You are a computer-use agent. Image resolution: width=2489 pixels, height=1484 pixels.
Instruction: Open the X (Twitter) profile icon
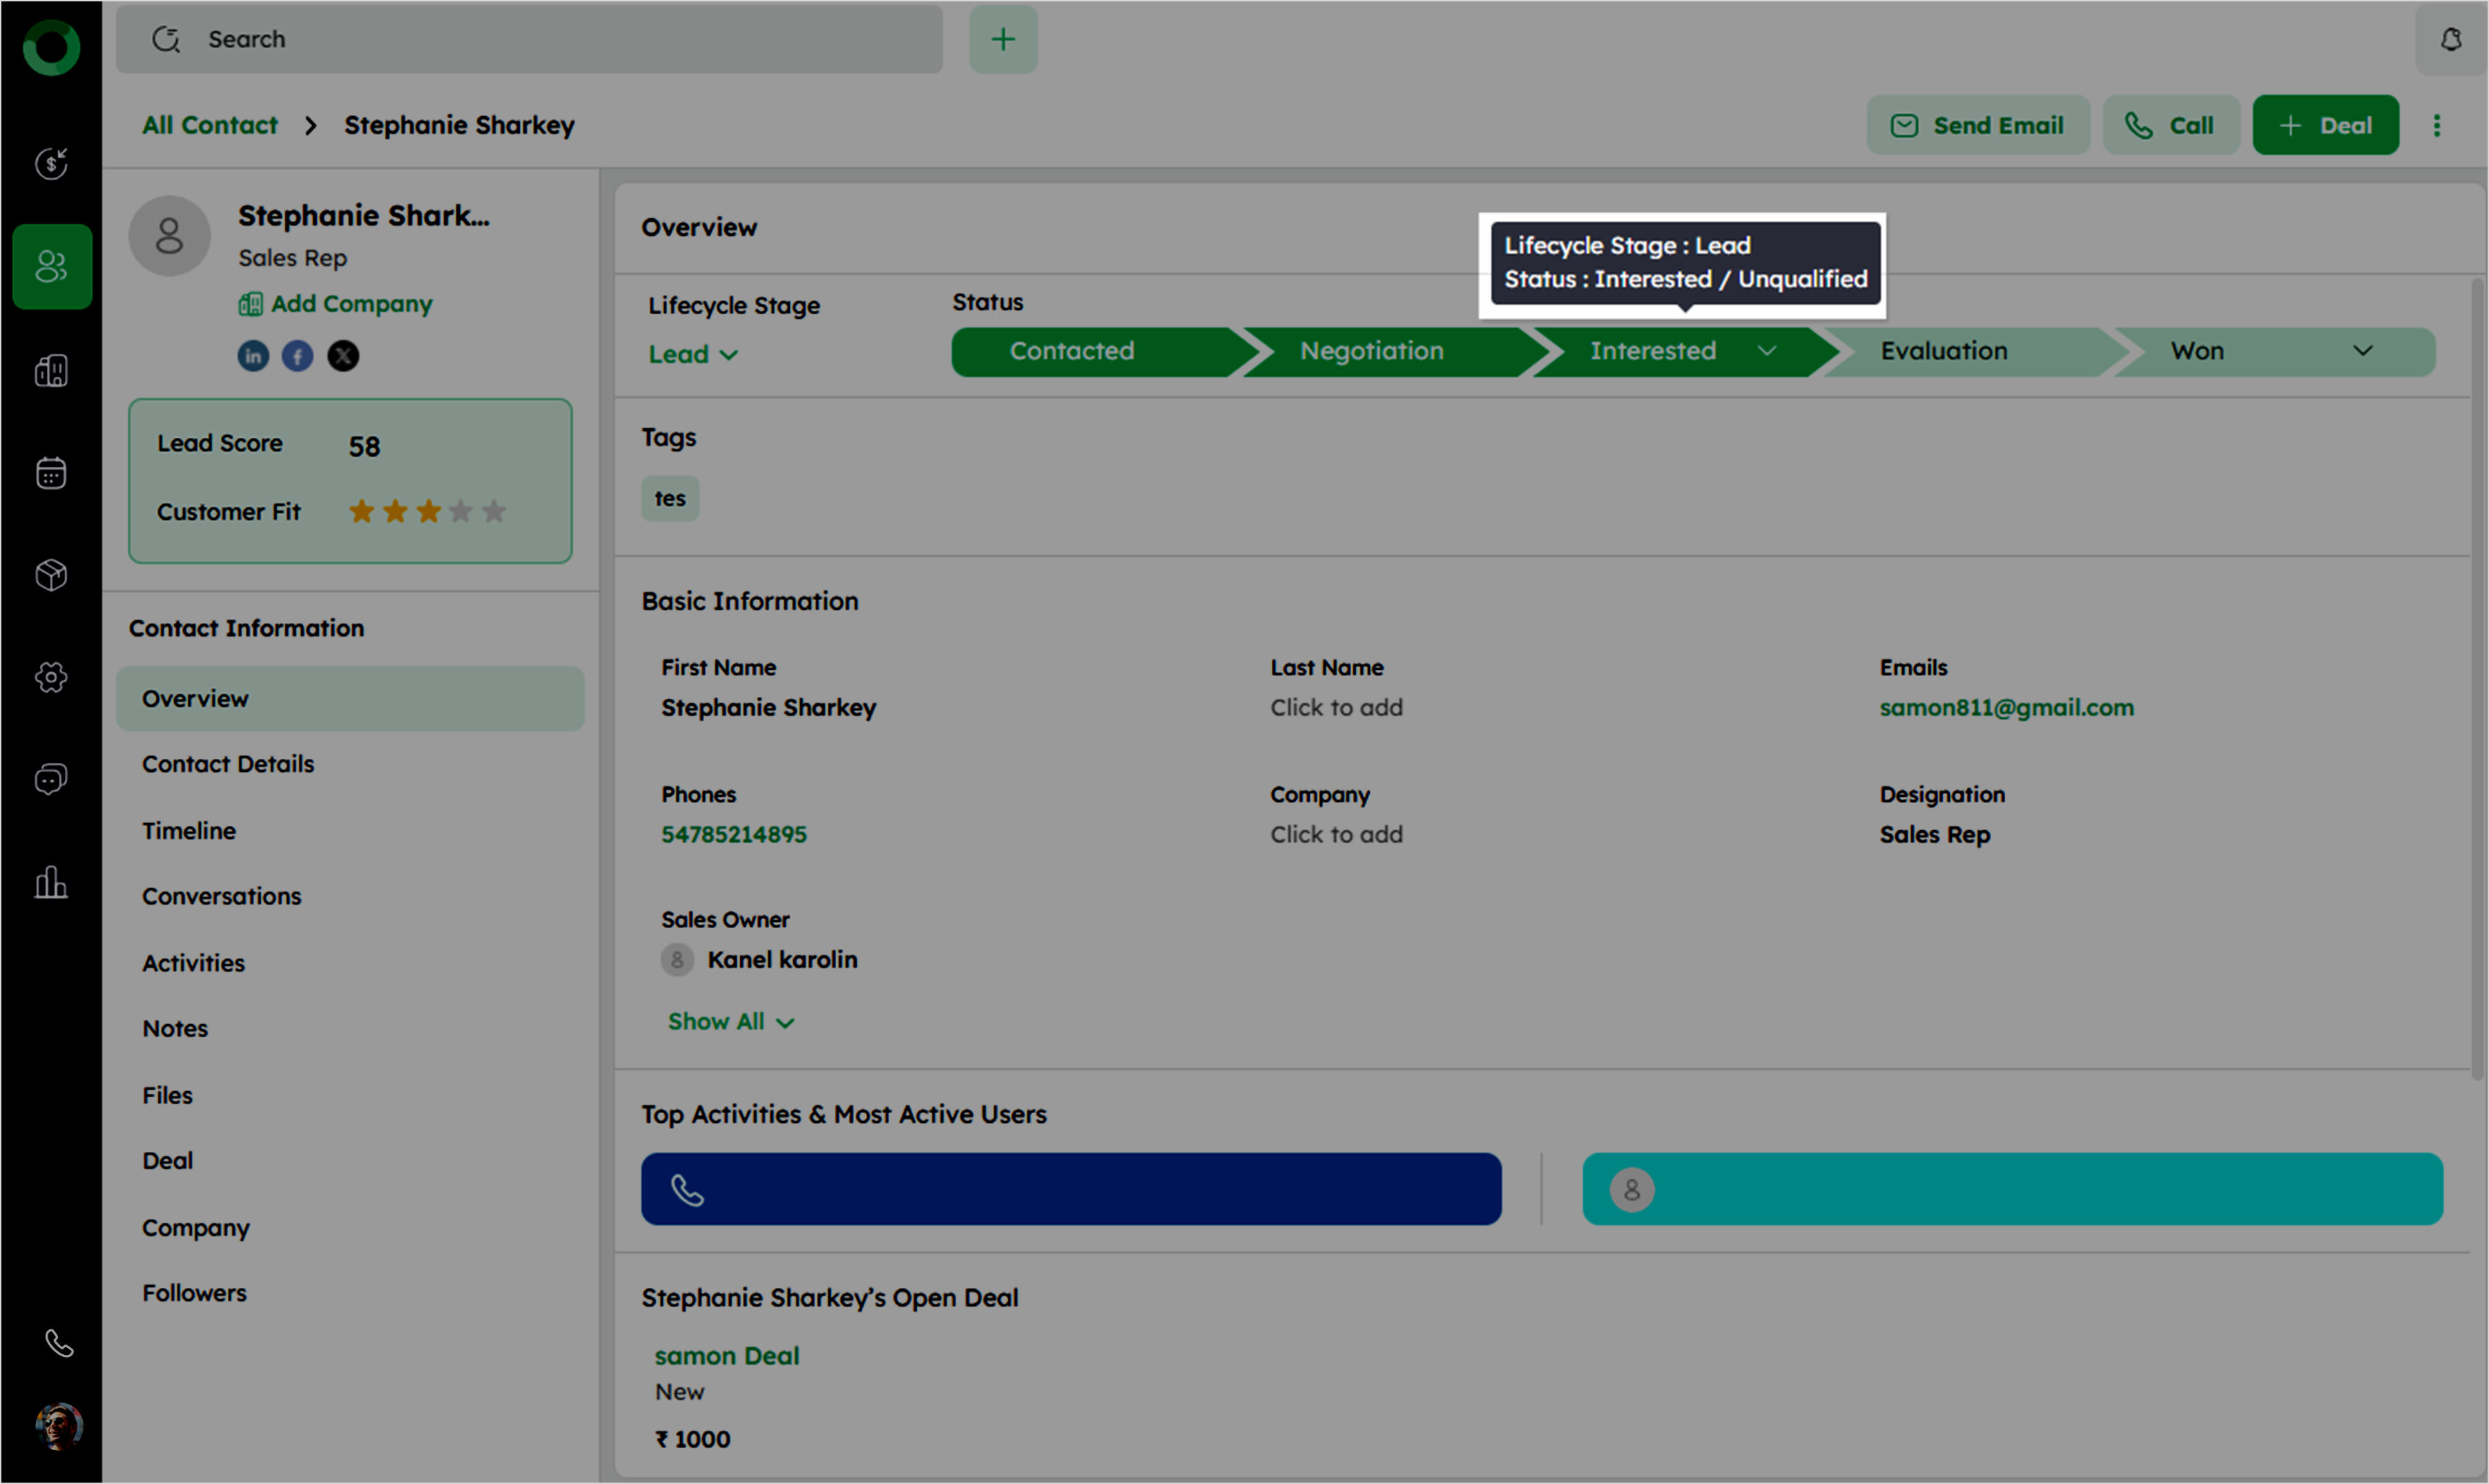click(343, 356)
